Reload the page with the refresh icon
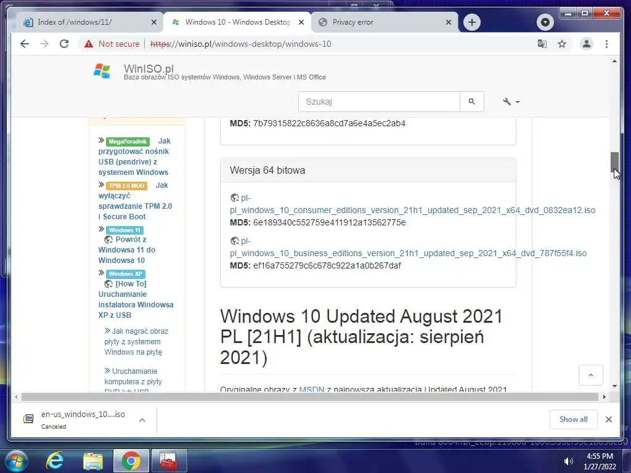The height and width of the screenshot is (473, 631). pos(64,44)
